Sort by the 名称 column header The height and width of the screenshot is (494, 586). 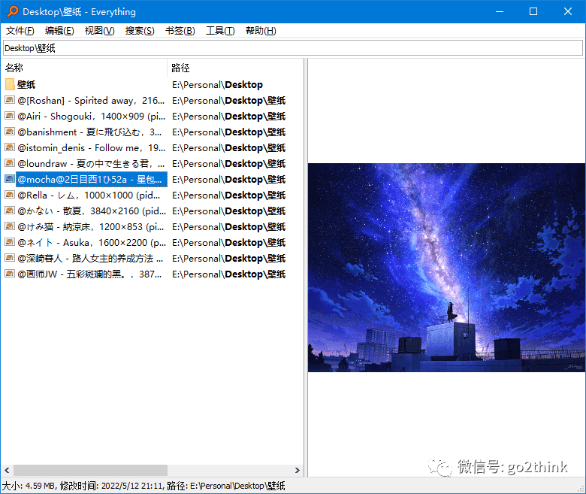(84, 68)
